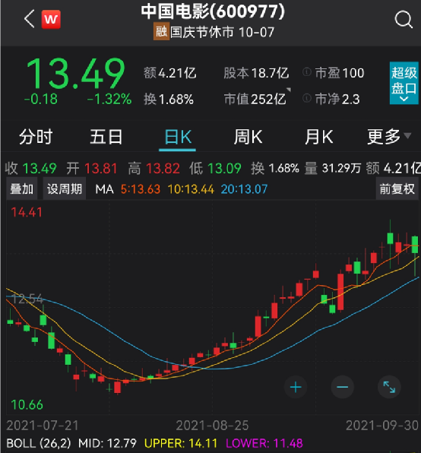Tap the BOLL LOWER: 11.48 value
This screenshot has height=453, width=421.
[x=264, y=443]
